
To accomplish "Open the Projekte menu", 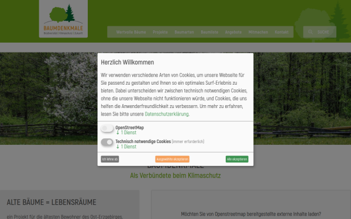I will (160, 32).
